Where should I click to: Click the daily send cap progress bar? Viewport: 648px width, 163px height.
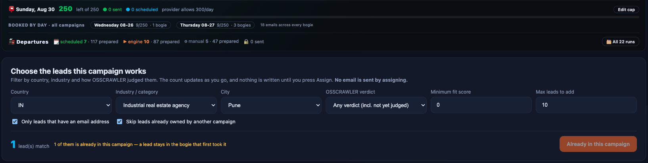324,17
